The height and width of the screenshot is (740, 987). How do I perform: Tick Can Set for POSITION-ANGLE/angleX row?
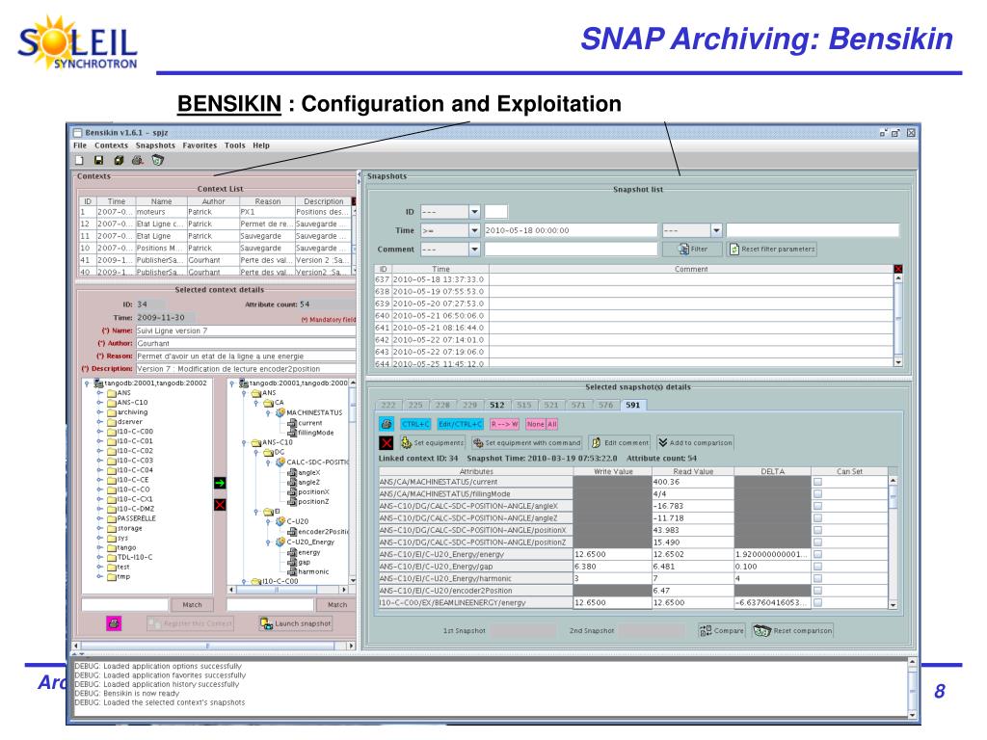tap(817, 506)
